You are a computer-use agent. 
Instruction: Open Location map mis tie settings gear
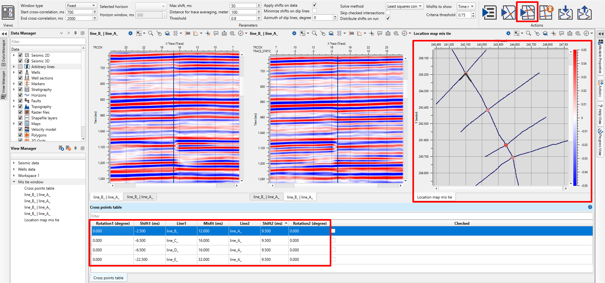508,33
